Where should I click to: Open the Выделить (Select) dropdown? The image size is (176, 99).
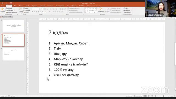pos(127,12)
